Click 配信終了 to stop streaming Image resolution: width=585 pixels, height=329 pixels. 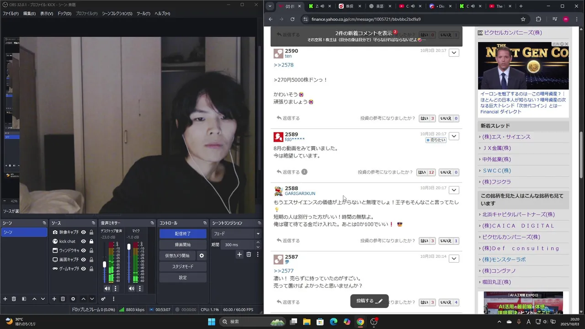[183, 233]
